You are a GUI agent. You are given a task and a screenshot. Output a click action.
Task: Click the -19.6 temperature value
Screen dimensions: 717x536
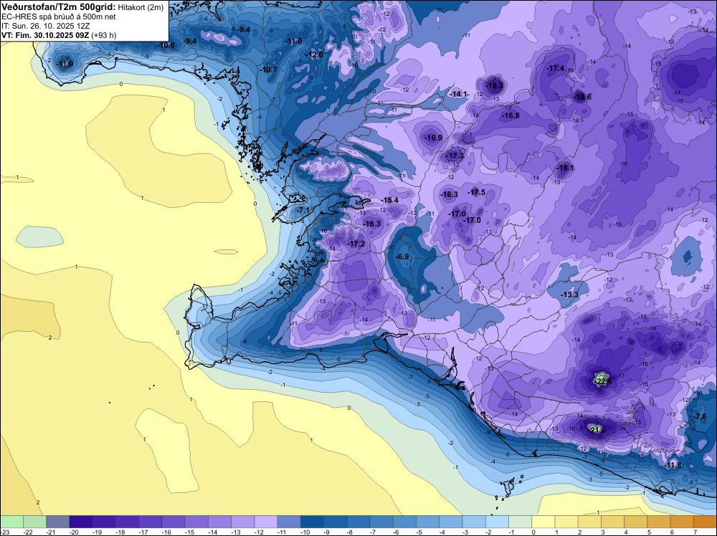tap(582, 97)
